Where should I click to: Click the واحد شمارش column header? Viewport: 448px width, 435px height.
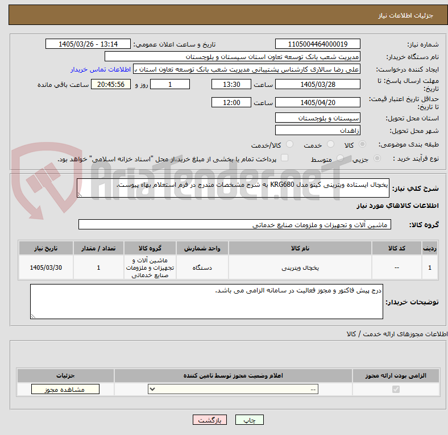(x=202, y=248)
